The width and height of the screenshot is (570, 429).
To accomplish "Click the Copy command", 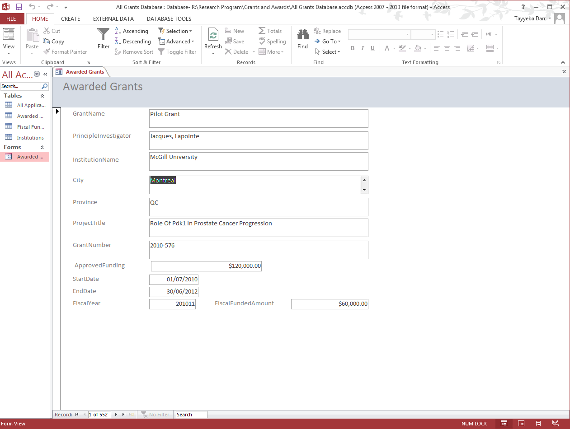I will tap(54, 42).
